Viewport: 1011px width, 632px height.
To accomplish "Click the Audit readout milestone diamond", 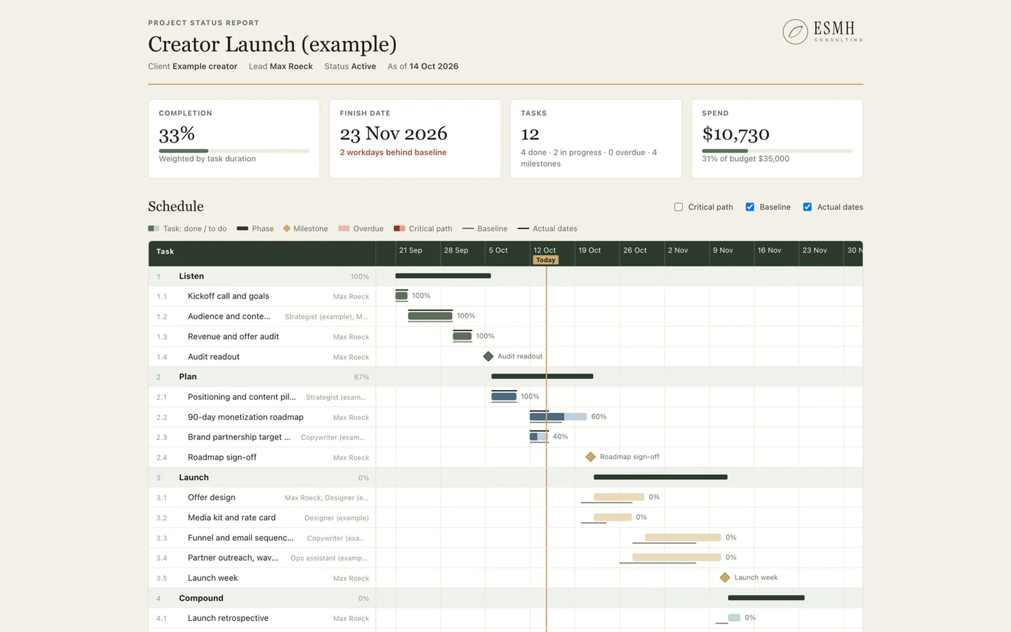I will click(x=488, y=356).
